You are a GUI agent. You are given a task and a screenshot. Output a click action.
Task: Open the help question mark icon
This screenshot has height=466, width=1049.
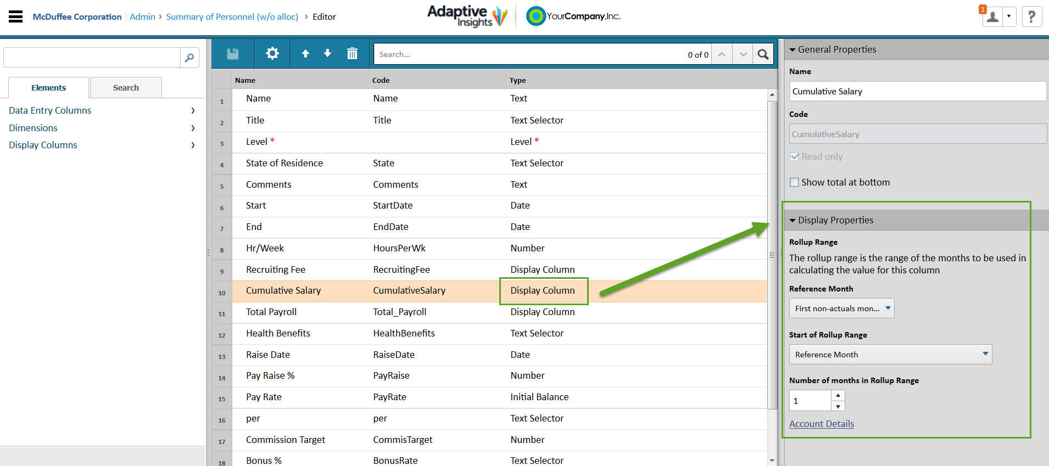(x=1032, y=16)
